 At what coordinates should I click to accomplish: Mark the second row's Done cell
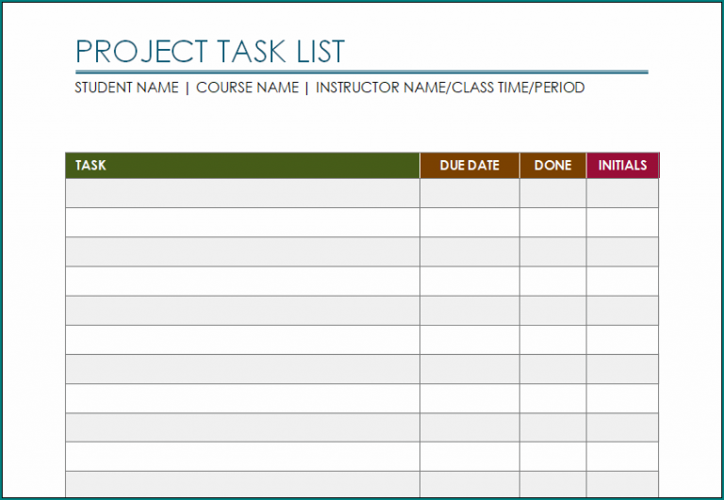[552, 222]
